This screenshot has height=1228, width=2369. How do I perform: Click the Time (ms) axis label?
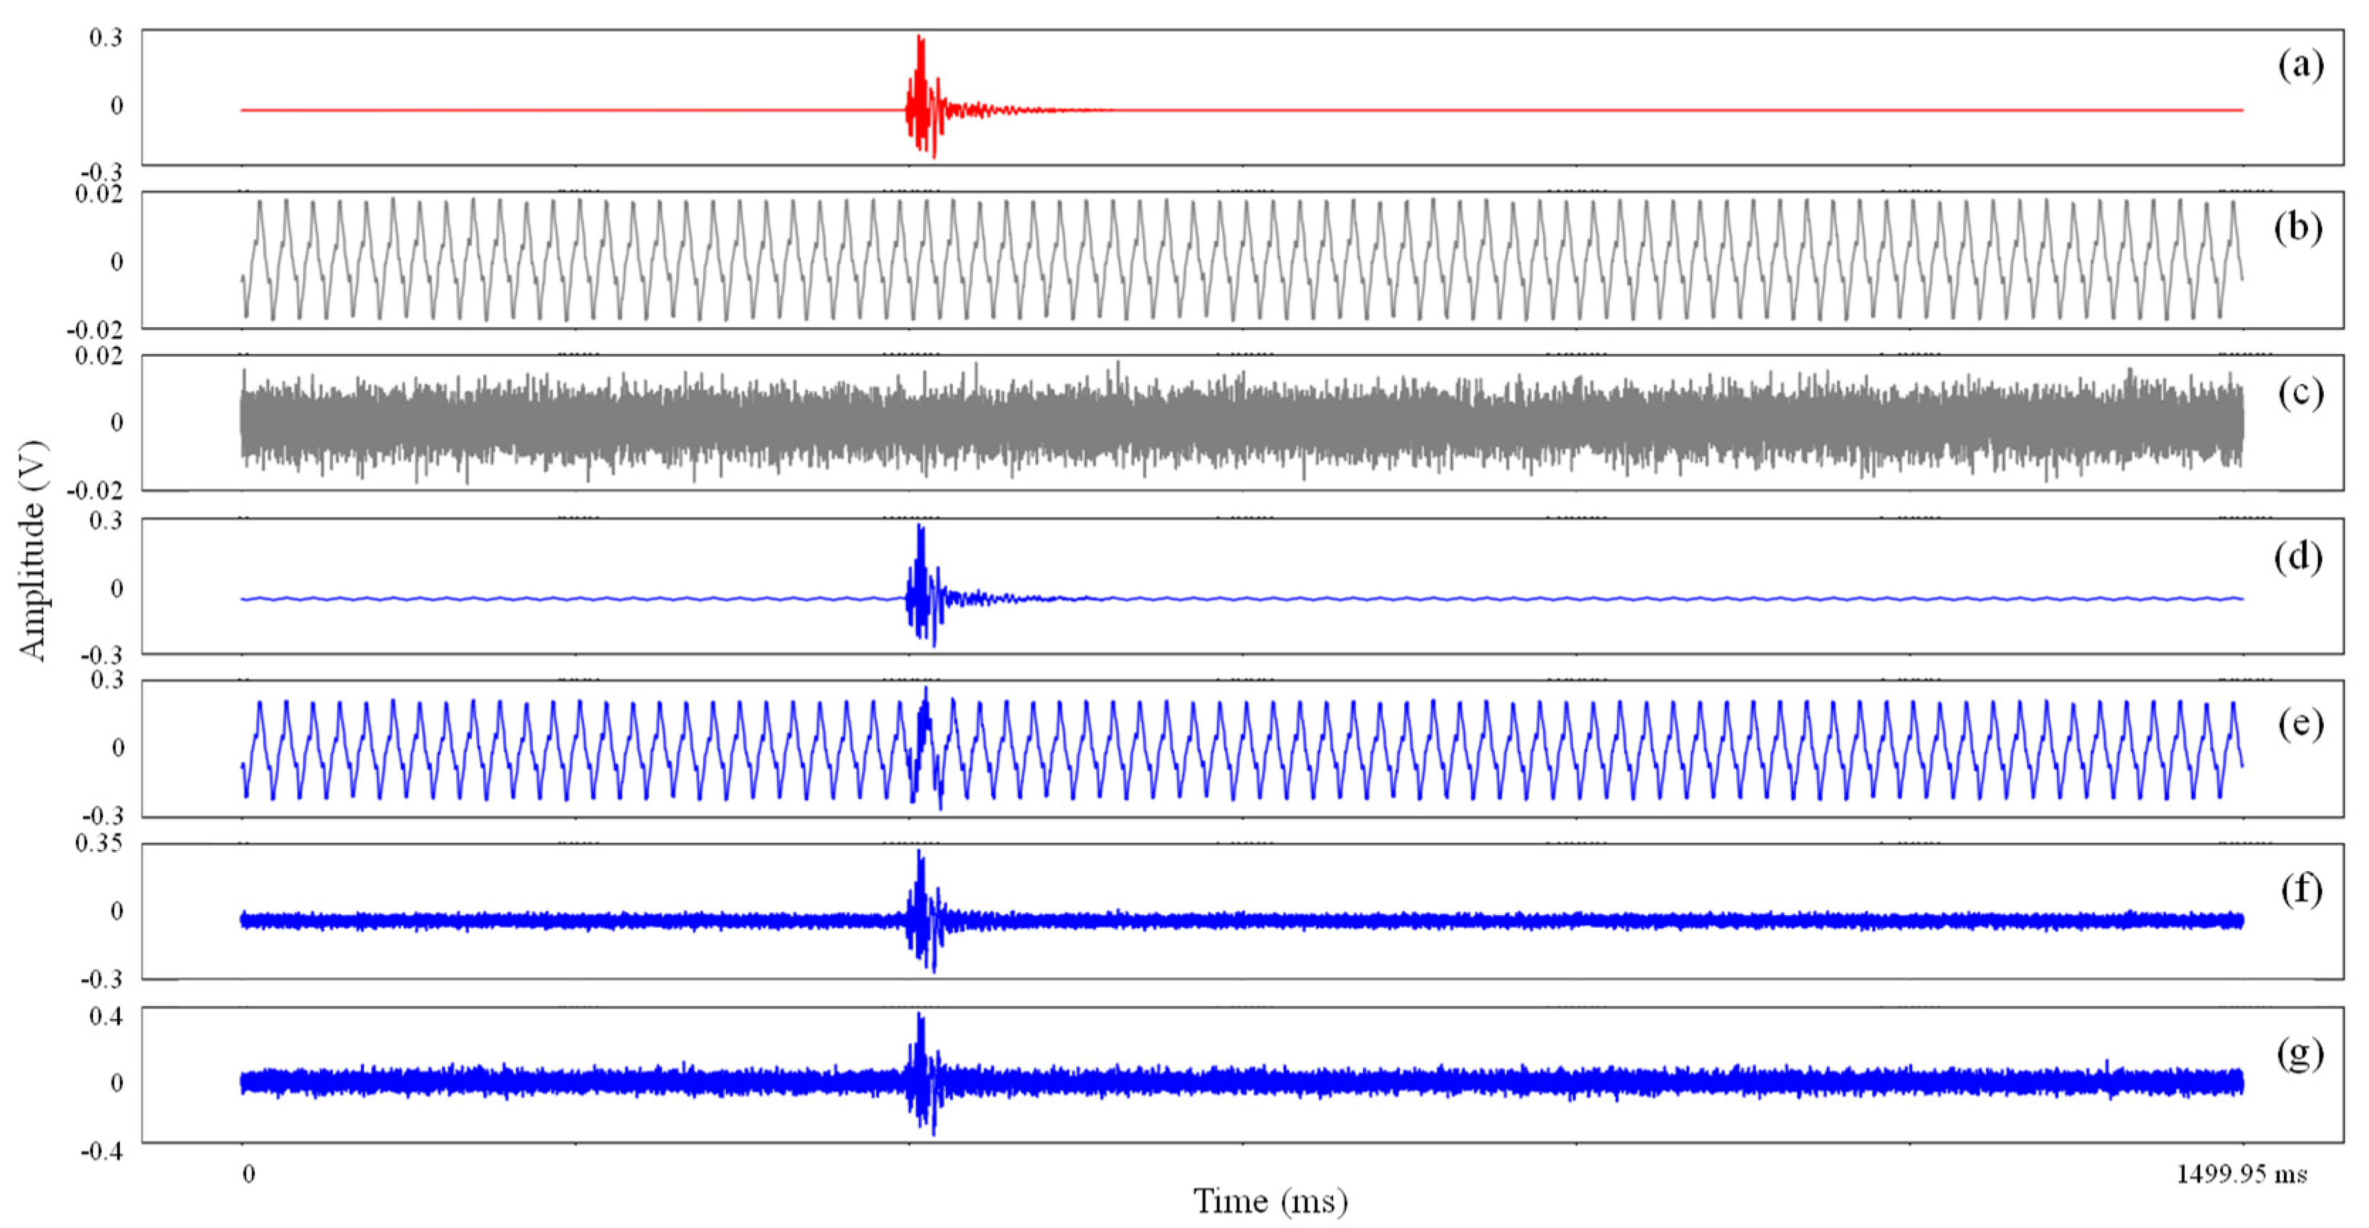click(x=1271, y=1202)
